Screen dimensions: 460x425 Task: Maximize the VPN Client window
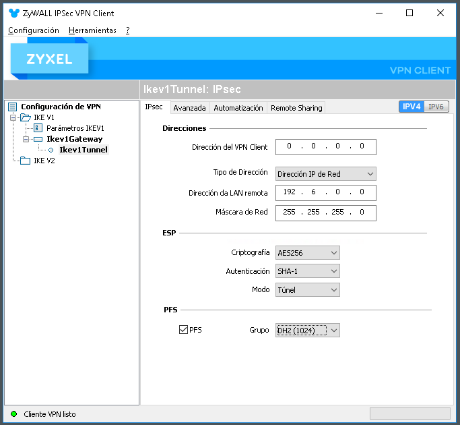point(409,13)
